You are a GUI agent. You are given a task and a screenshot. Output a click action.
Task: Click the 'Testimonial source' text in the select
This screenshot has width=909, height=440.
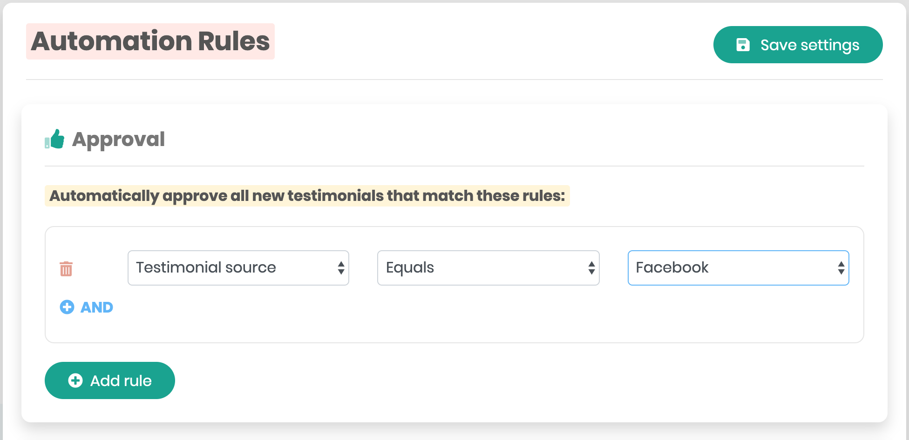coord(206,267)
